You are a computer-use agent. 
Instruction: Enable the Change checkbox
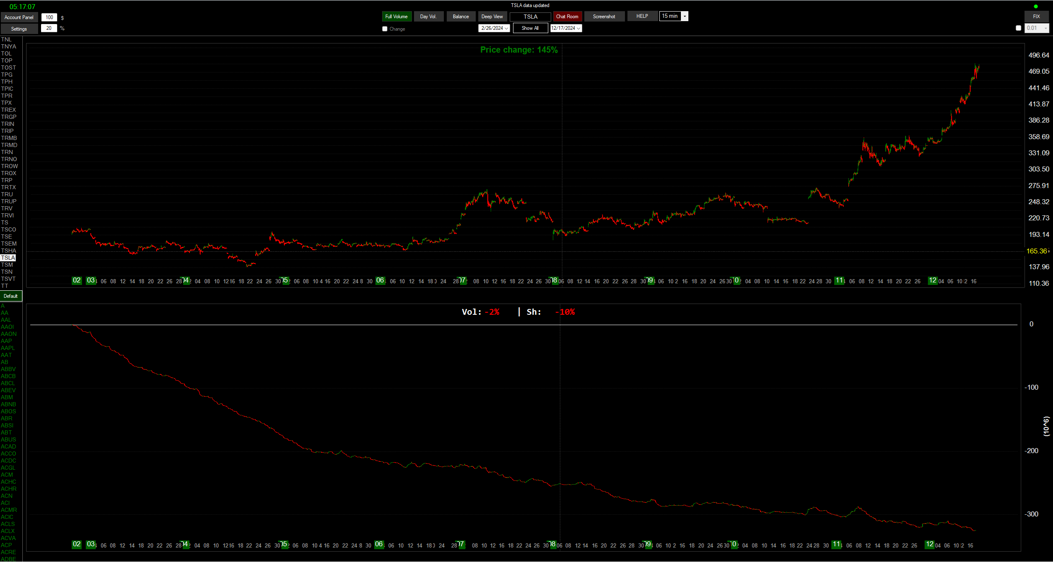(385, 29)
